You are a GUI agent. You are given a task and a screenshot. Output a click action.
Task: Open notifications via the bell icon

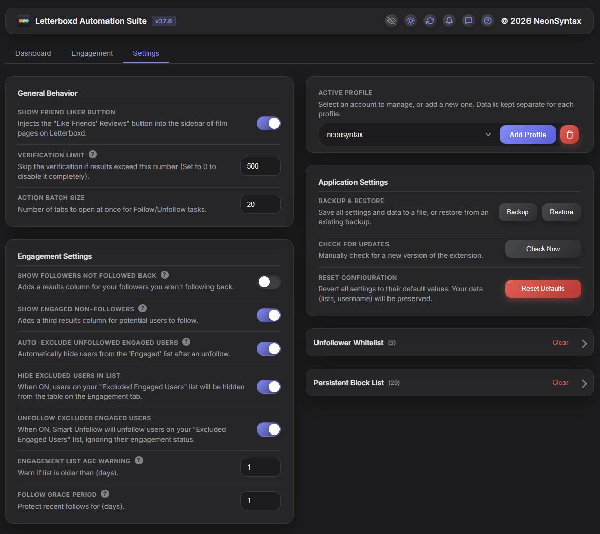[449, 21]
